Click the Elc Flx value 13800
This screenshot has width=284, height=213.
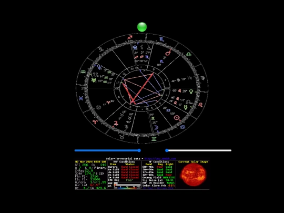click(95, 179)
